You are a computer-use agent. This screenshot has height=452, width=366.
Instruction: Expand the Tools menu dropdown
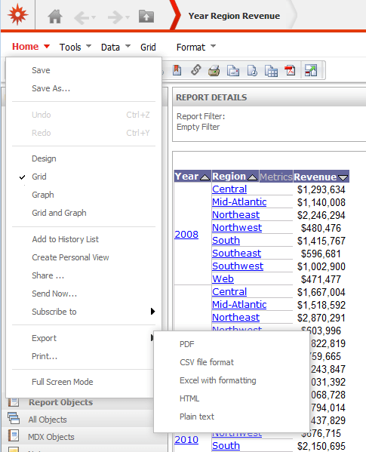click(75, 47)
